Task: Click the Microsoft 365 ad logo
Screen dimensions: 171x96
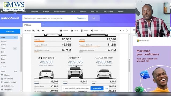Action: pos(143,41)
